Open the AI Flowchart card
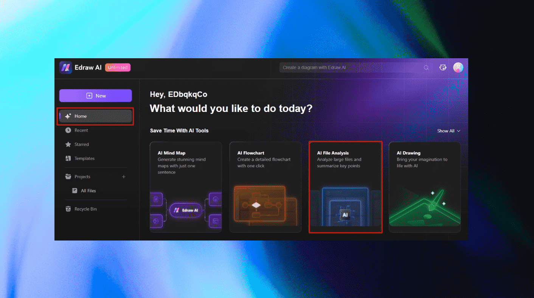534x298 pixels. (x=265, y=187)
